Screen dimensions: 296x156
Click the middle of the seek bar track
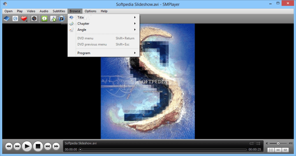tap(164, 149)
